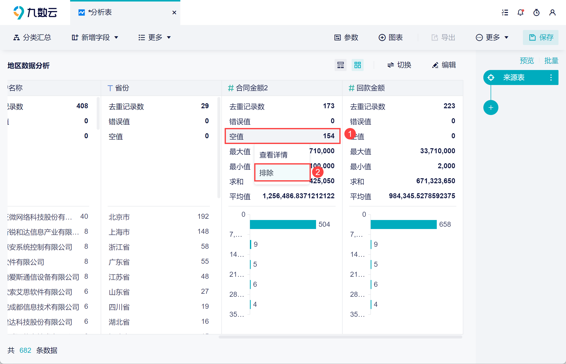Open the notification bell icon
The height and width of the screenshot is (364, 566).
520,12
